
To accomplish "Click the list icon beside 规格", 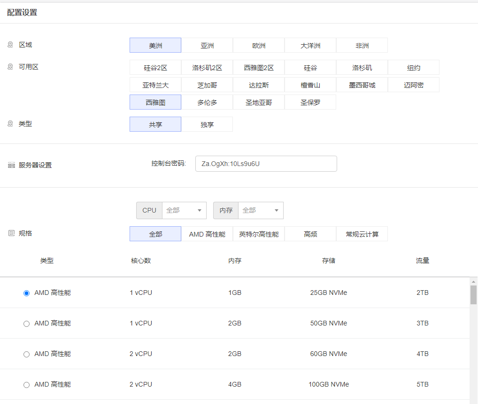I will (11, 233).
